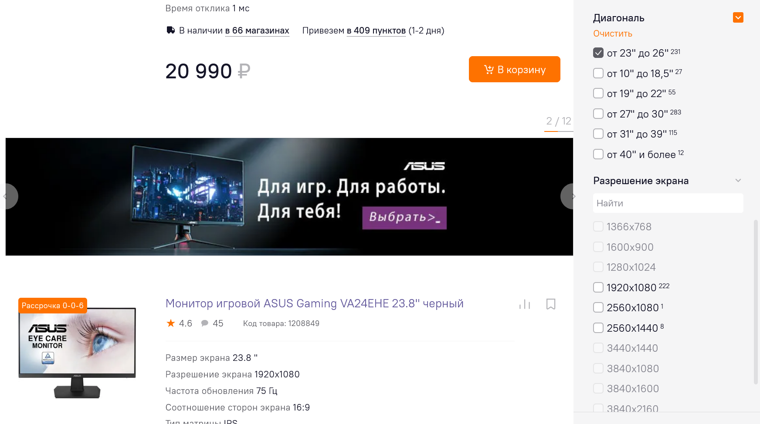Viewport: 760px width, 424px height.
Task: Uncheck the от 23" до 26" filter
Action: click(598, 53)
